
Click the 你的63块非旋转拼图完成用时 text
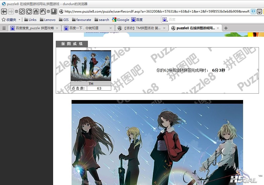coord(183,70)
